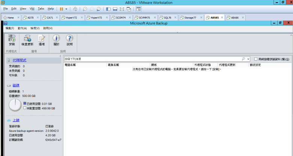Click the VMware send Ctrl+Alt+Del icon
Screen dimensions: 293x156
pos(75,9)
